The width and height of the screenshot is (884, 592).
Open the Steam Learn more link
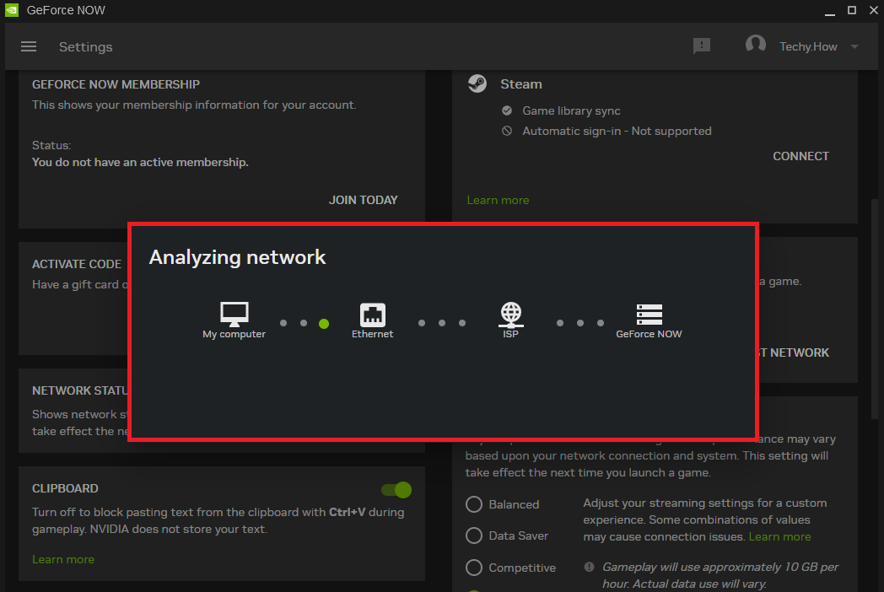[498, 200]
